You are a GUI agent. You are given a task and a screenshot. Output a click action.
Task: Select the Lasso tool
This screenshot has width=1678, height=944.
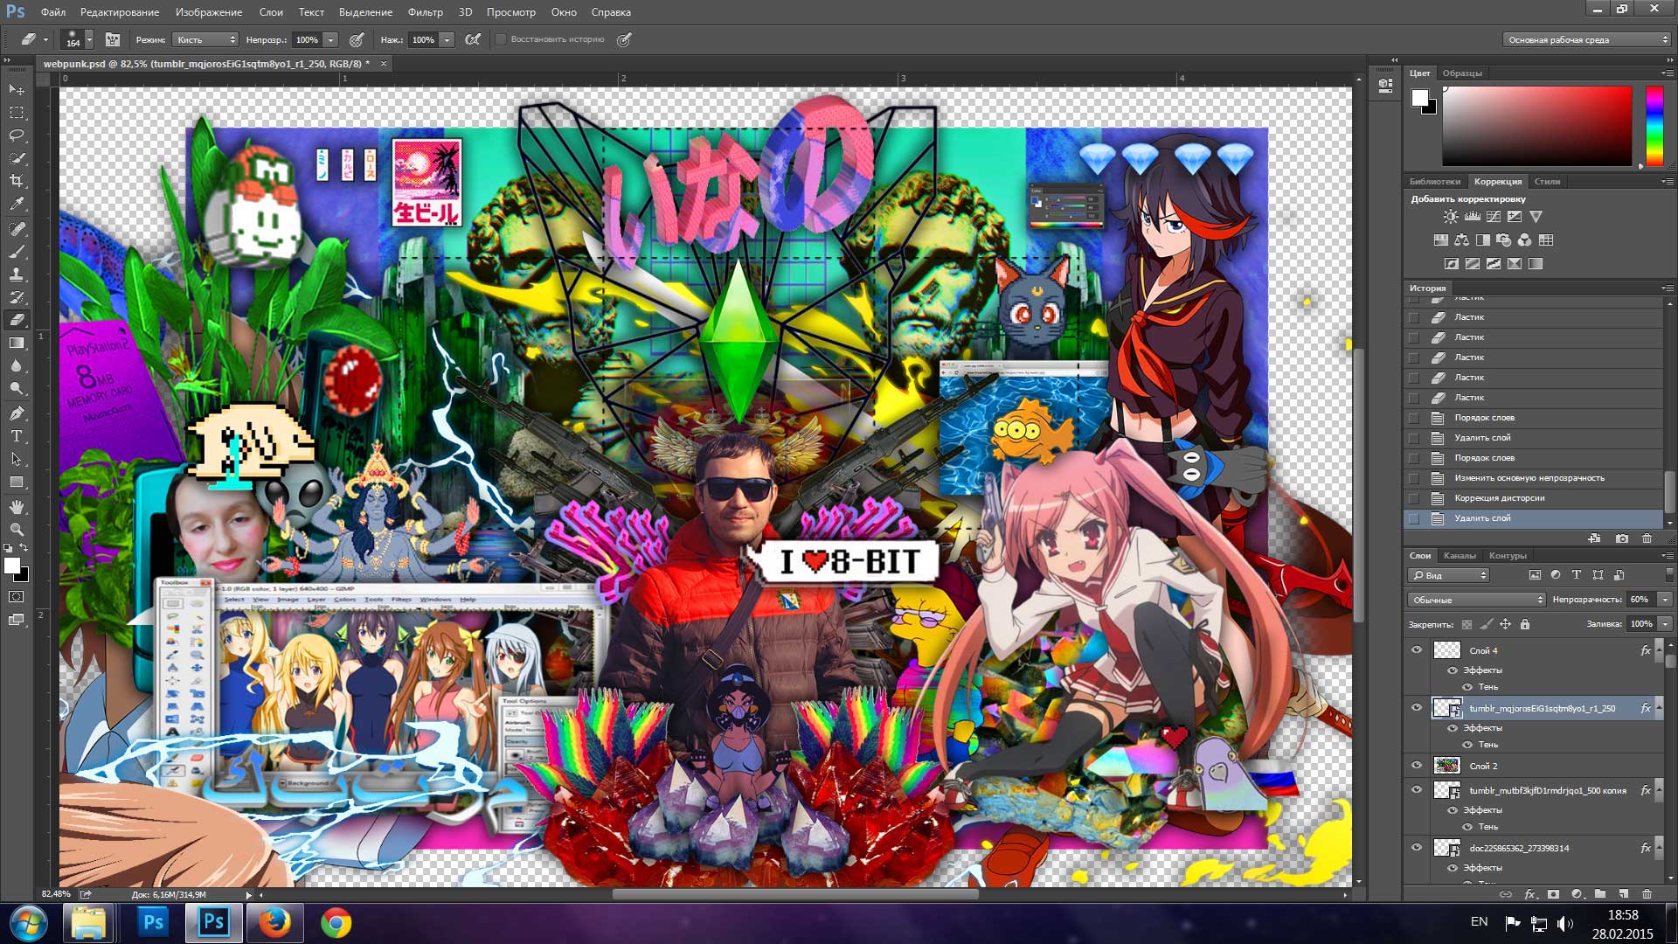coord(17,135)
